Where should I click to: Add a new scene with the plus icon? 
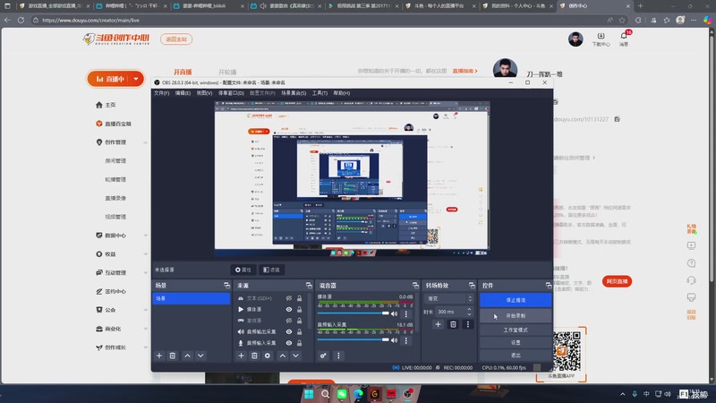click(x=159, y=356)
